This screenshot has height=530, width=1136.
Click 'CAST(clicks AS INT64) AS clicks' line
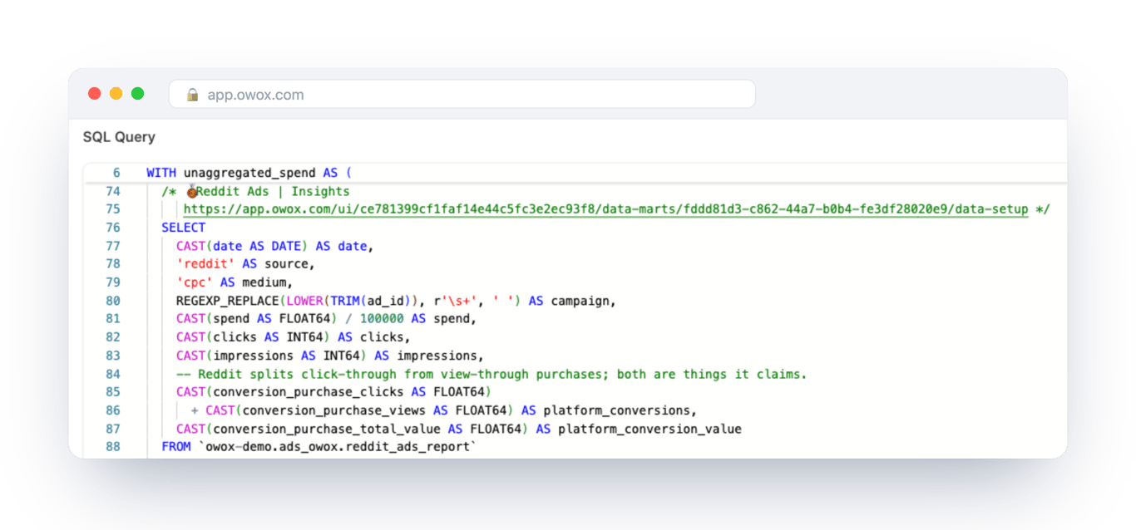click(x=294, y=337)
